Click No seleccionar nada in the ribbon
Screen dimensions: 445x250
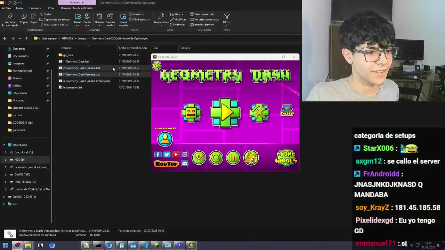click(x=204, y=19)
